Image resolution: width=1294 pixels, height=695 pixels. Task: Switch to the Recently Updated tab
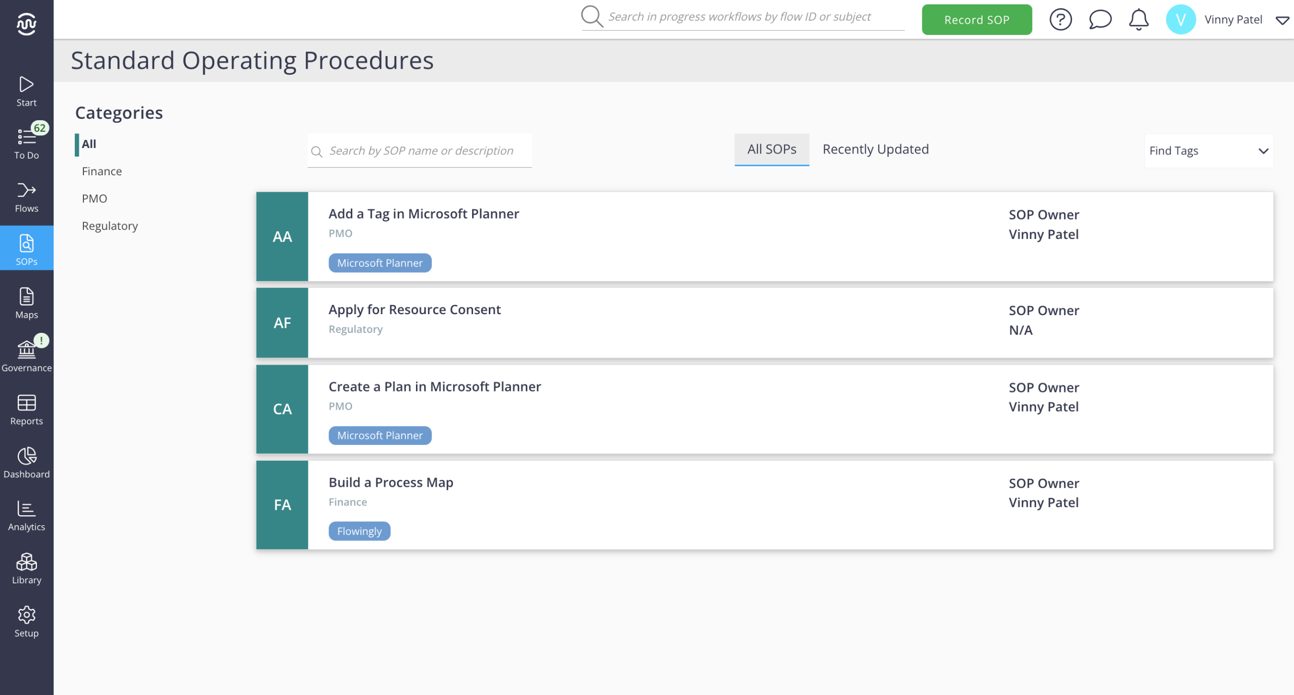coord(875,149)
